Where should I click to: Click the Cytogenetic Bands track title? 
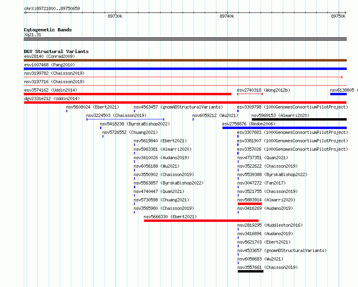coord(48,30)
